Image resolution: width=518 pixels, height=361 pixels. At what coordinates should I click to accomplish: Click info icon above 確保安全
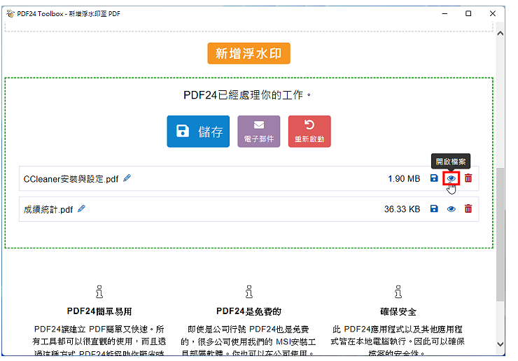tap(398, 292)
